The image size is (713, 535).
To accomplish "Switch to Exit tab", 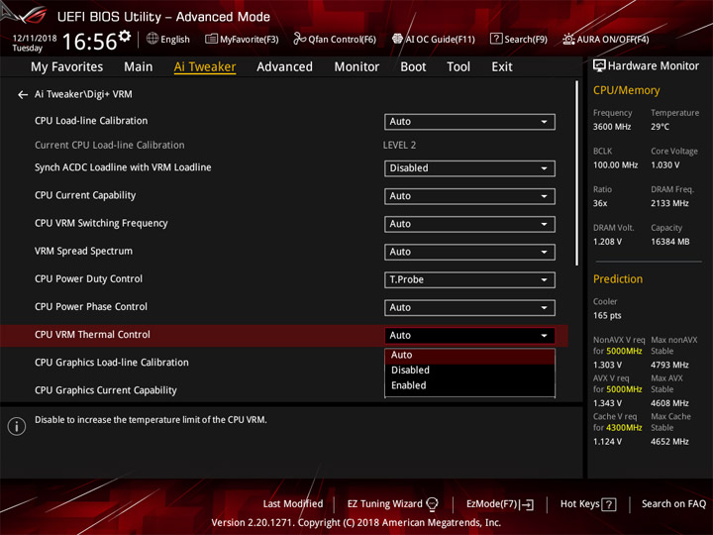I will [x=502, y=67].
